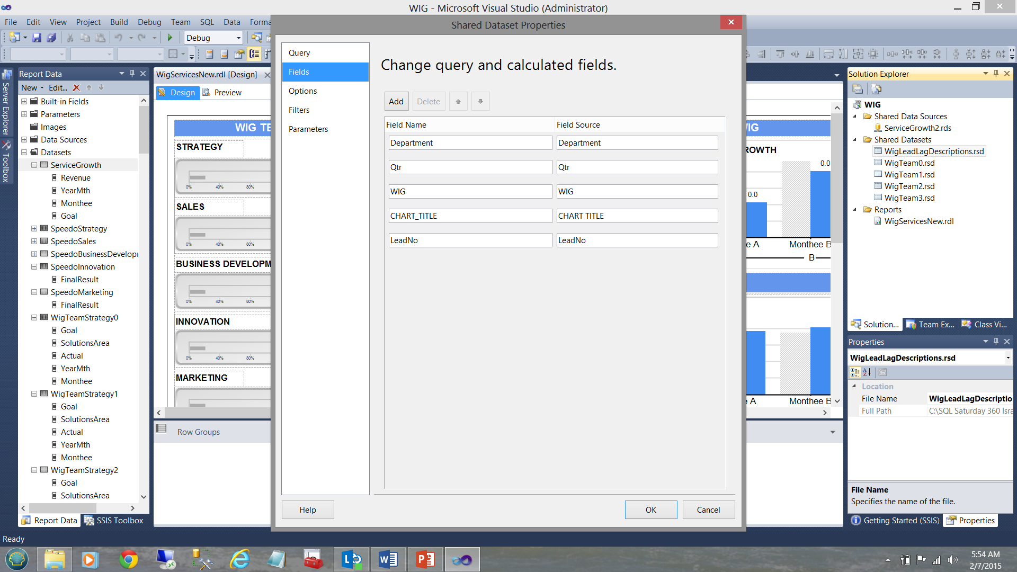1017x572 pixels.
Task: Expand the Built-in Fields tree node
Action: click(x=24, y=102)
